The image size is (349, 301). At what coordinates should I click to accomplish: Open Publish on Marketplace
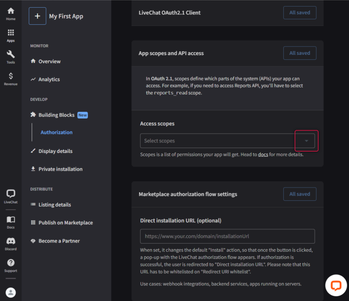[x=65, y=222]
